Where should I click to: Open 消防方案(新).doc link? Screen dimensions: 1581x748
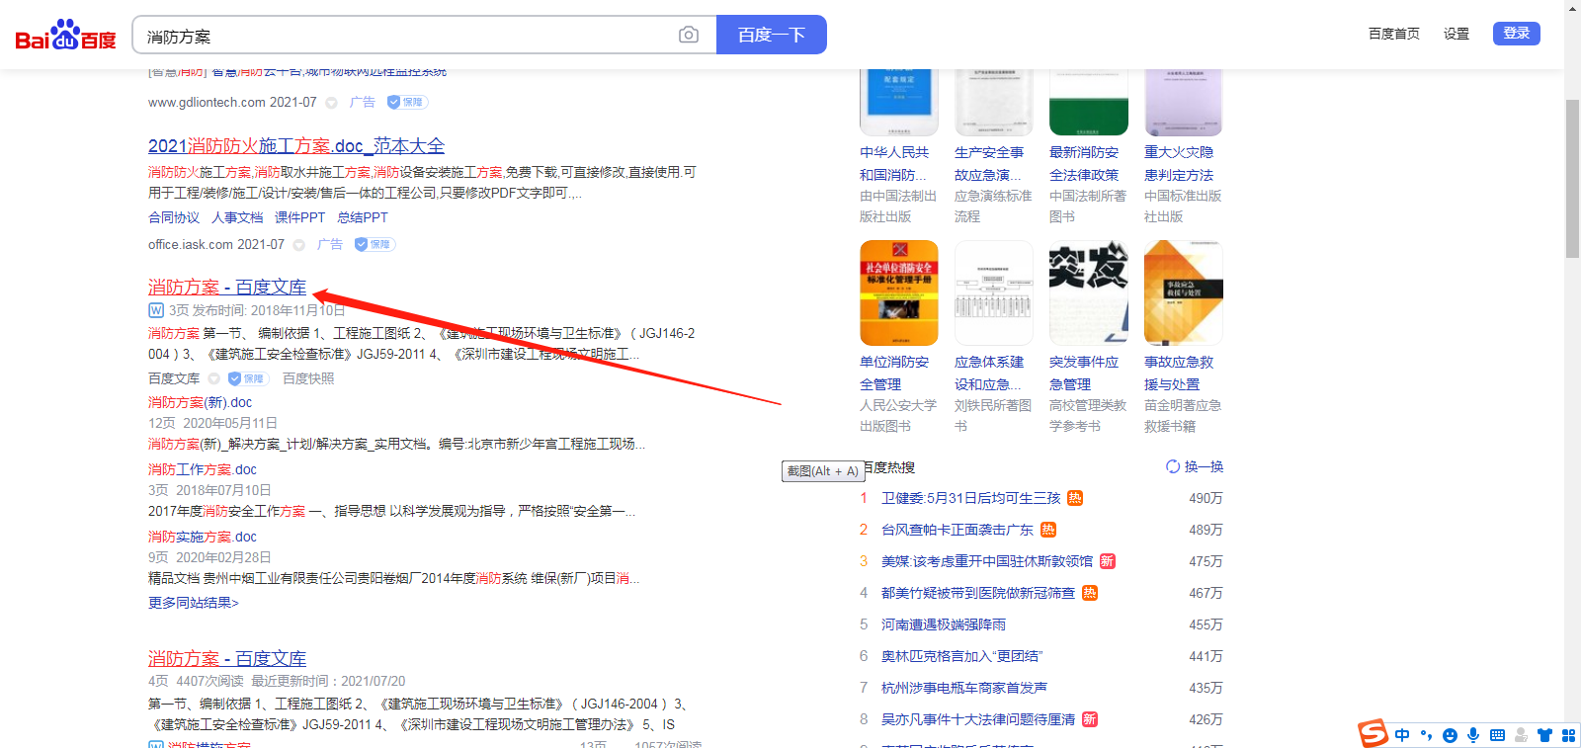[x=200, y=402]
